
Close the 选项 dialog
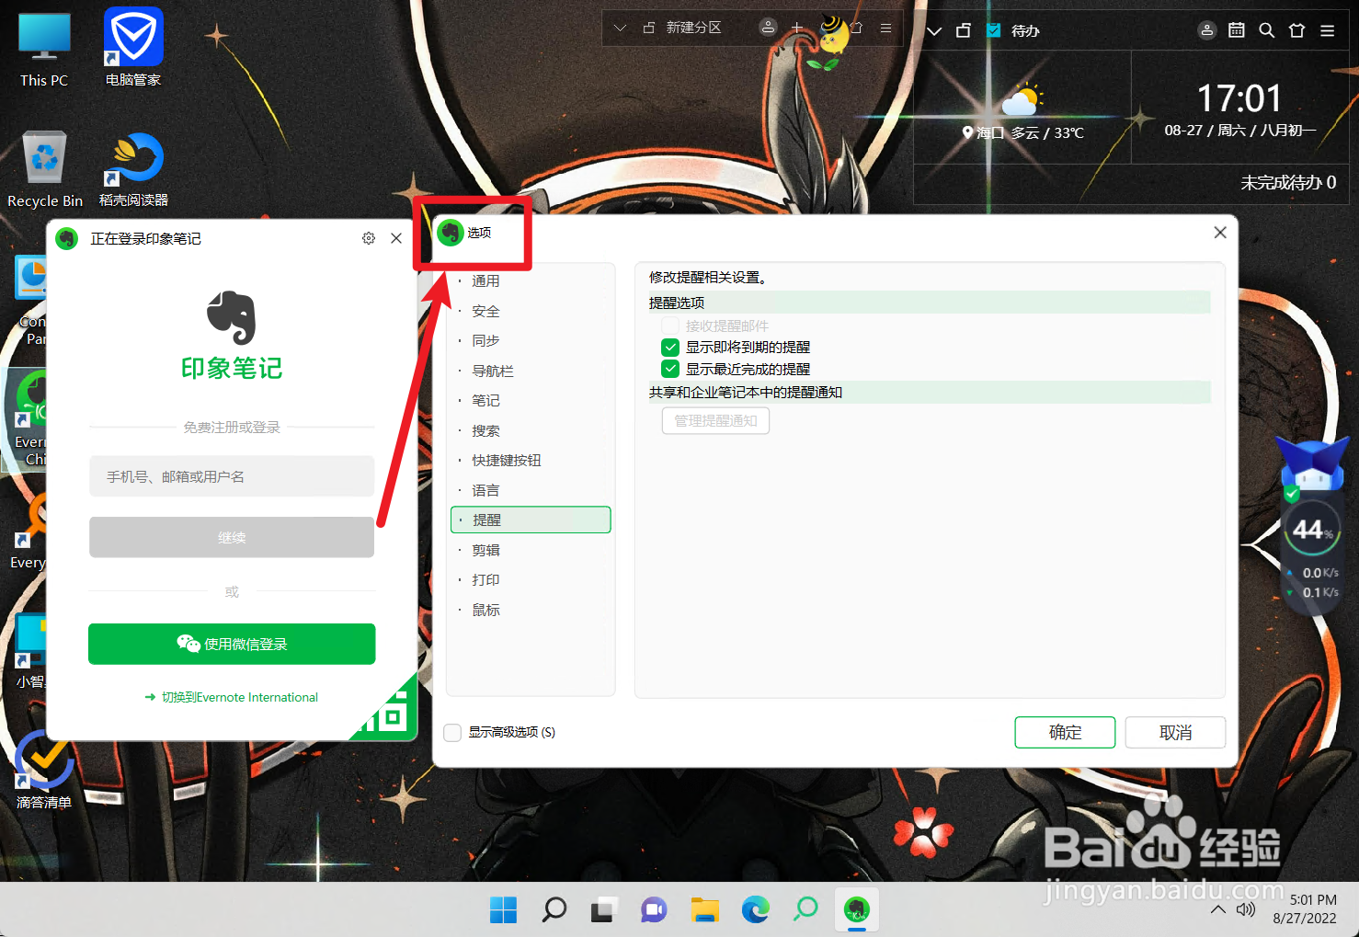(x=1220, y=233)
